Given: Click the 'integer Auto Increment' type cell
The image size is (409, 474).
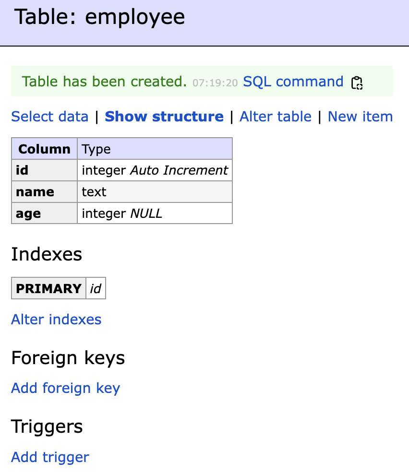Looking at the screenshot, I should click(155, 170).
